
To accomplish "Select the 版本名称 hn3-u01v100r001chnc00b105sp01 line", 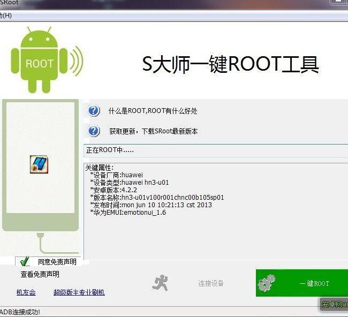I will 157,198.
